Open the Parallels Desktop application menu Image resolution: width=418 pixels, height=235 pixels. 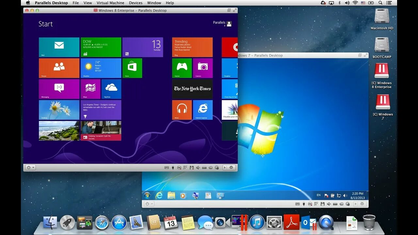click(52, 3)
